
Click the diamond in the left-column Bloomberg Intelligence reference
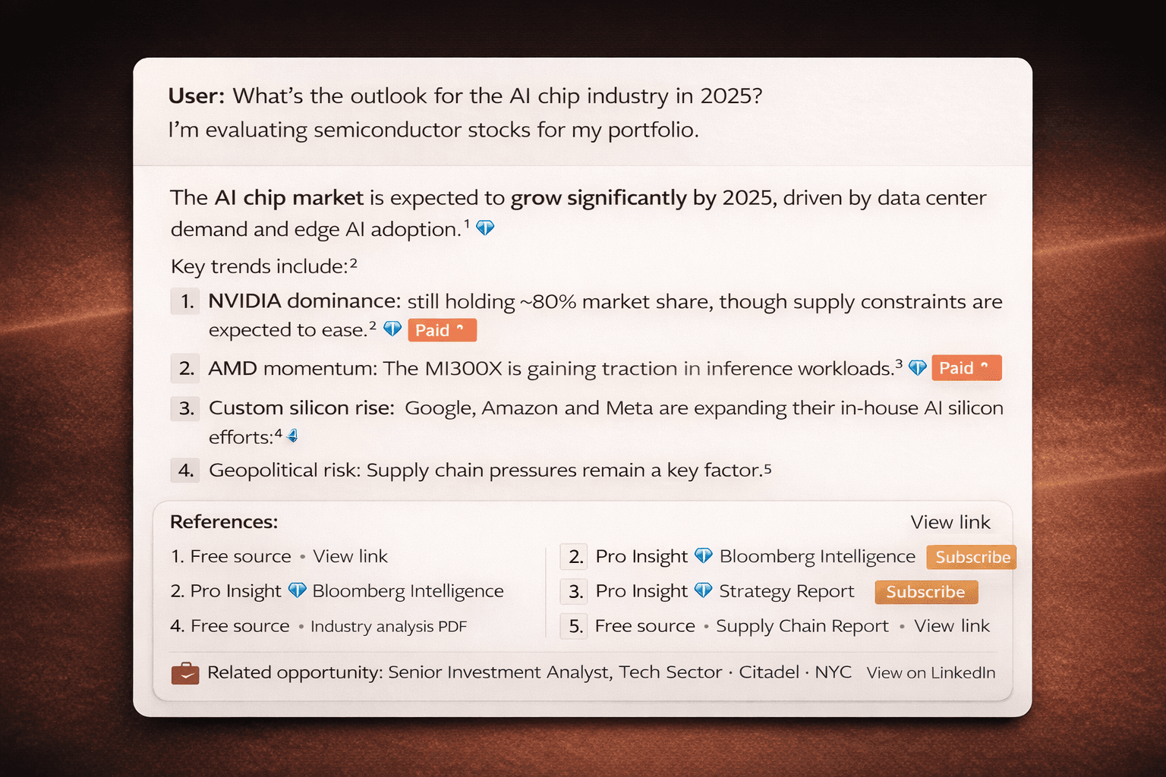pyautogui.click(x=297, y=590)
